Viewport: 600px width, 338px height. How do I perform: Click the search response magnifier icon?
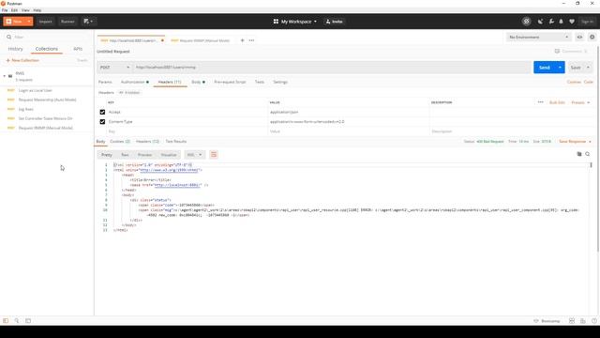tap(588, 154)
